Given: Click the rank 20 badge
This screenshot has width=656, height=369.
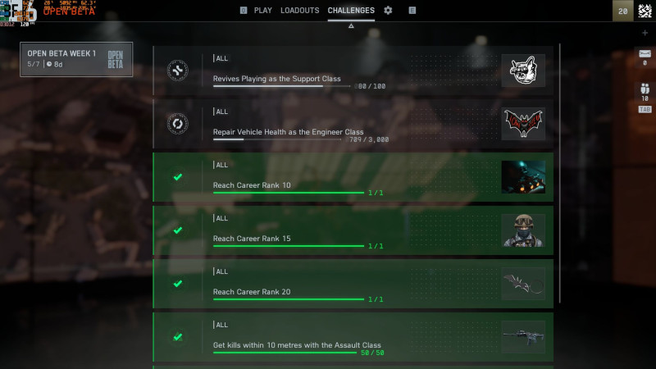Looking at the screenshot, I should (x=622, y=11).
